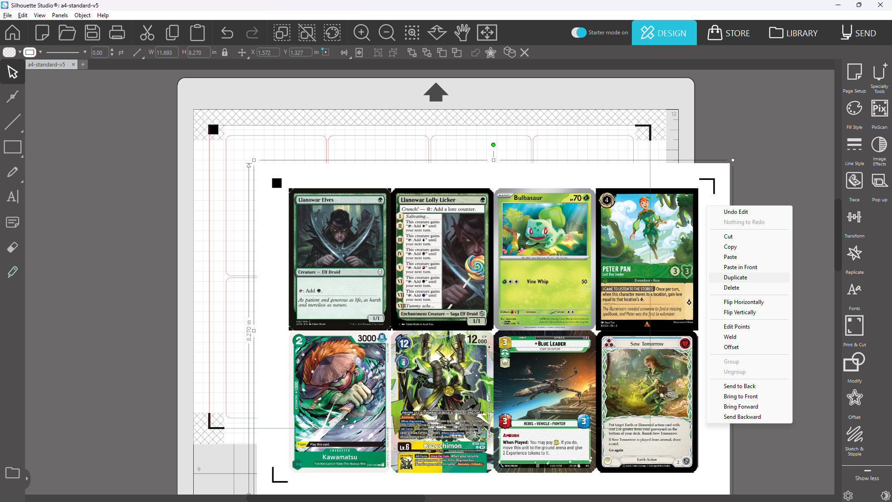Click the line color swatch
Screen dimensions: 892x502
[x=30, y=53]
